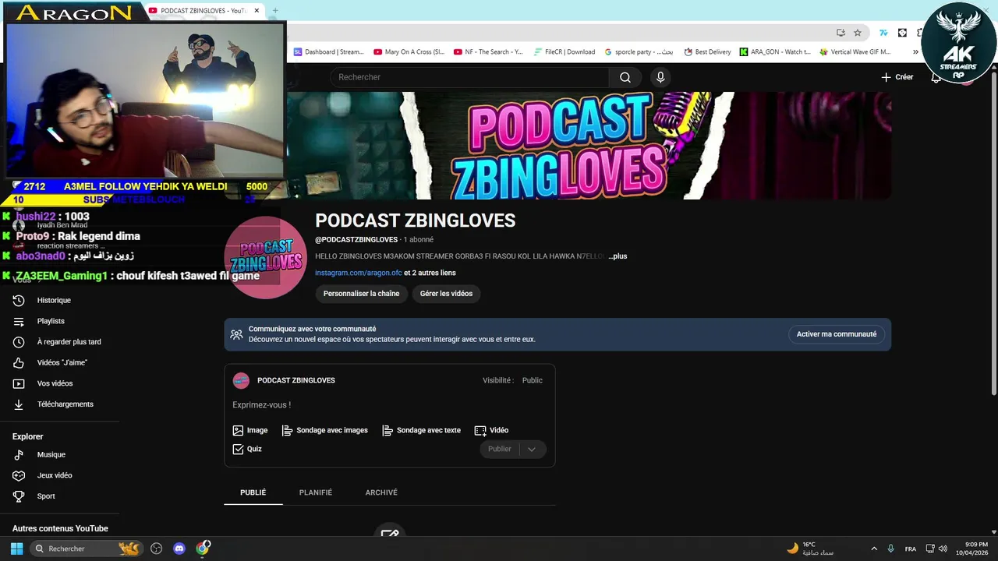
Task: Open Playlists in the sidebar
Action: point(51,321)
